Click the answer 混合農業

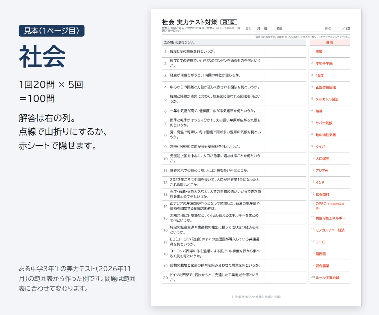(322, 266)
